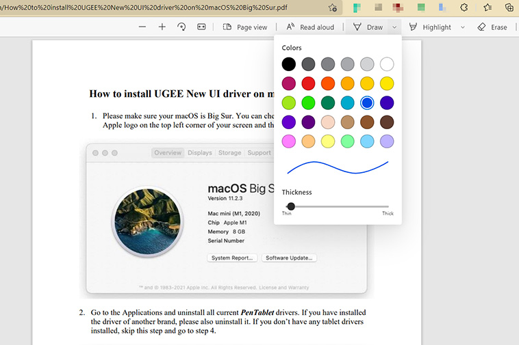The height and width of the screenshot is (345, 519).
Task: Pick the peach skin-tone swatch
Action: tap(328, 122)
